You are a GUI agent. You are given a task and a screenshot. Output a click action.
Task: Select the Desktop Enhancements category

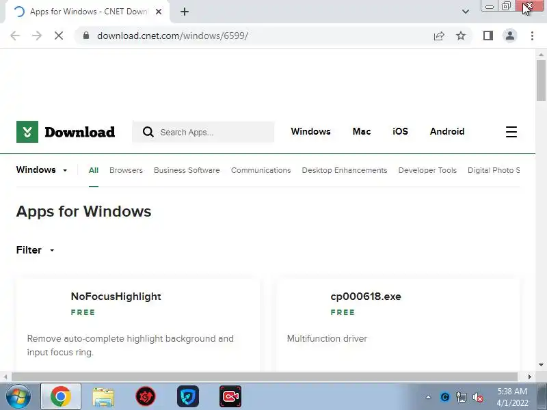[x=345, y=170]
